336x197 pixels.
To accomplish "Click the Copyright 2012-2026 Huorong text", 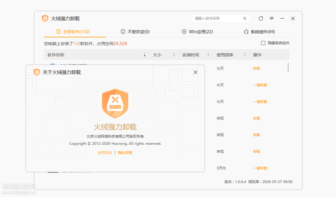I will pyautogui.click(x=115, y=144).
